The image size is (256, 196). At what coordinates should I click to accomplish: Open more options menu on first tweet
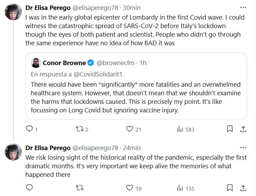click(x=243, y=7)
